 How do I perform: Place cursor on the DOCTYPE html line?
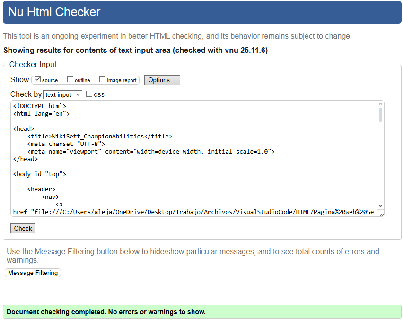coord(40,106)
